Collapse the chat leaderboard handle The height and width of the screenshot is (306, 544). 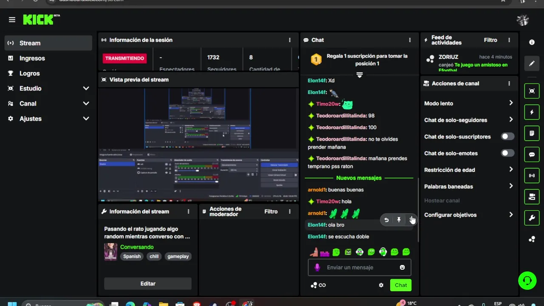(360, 75)
